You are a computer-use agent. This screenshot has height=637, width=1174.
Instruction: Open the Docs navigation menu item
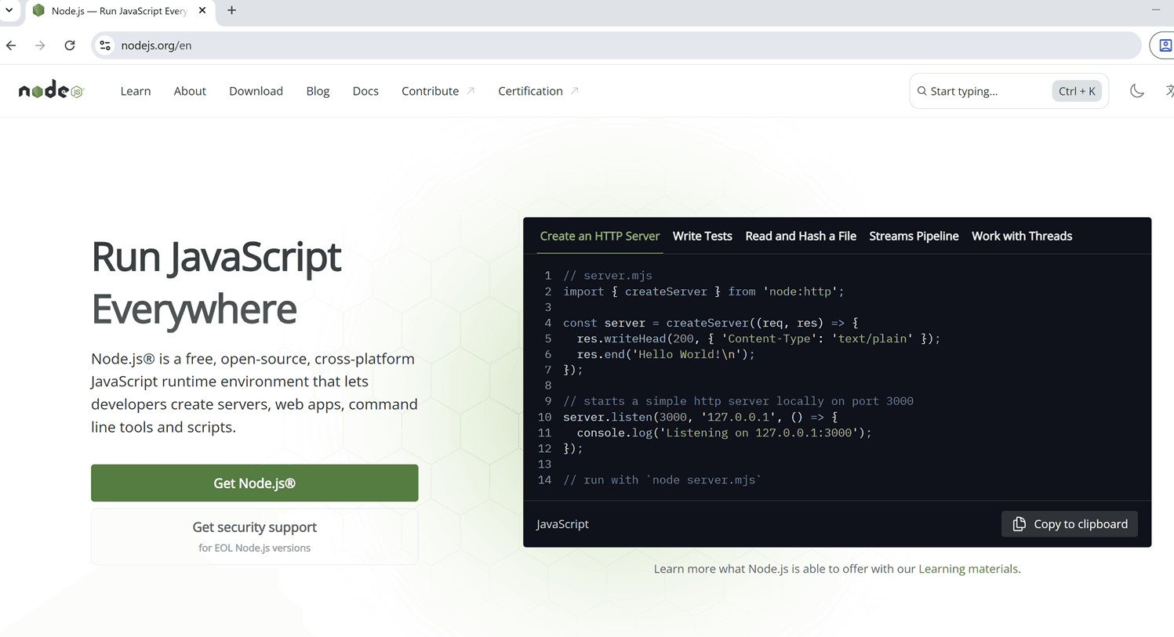[x=365, y=91]
